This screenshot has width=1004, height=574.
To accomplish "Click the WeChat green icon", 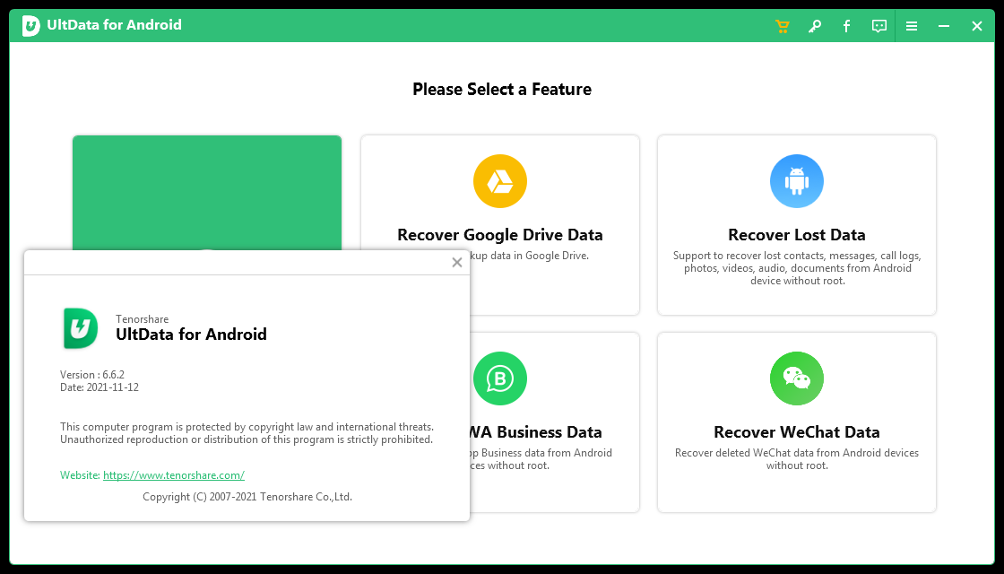I will [797, 378].
